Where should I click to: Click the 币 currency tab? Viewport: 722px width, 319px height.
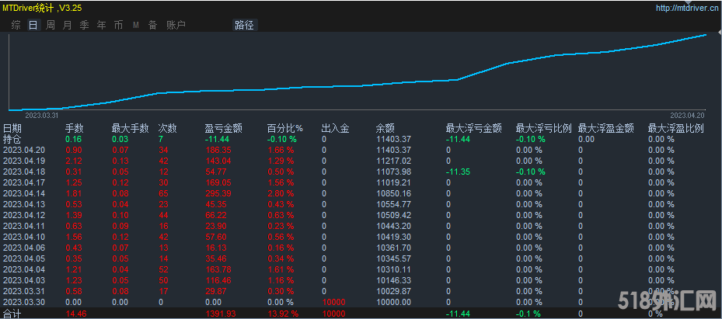pos(118,25)
